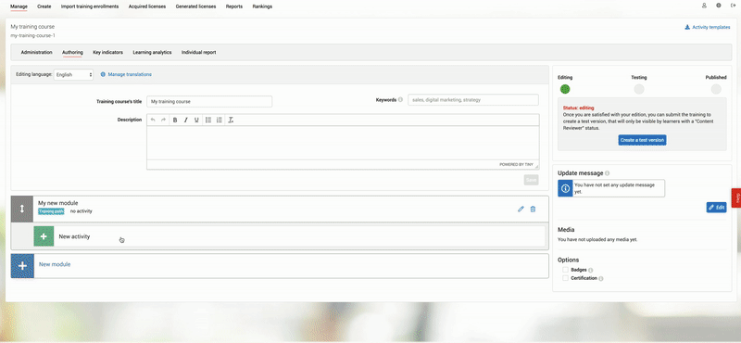Click the Keywords input field
Screen dimensions: 741x343
coord(473,100)
